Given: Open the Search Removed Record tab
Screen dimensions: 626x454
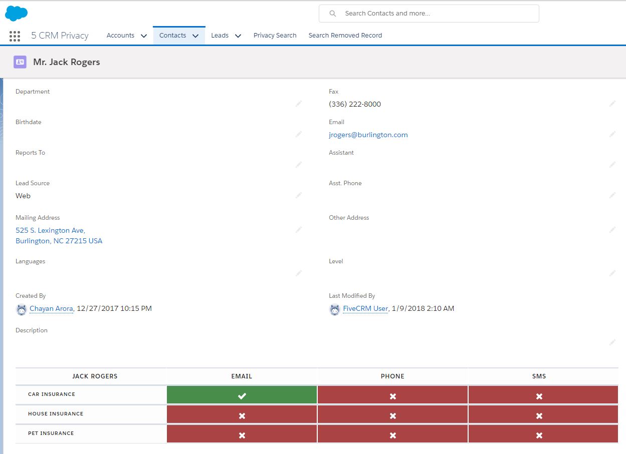Looking at the screenshot, I should tap(345, 36).
